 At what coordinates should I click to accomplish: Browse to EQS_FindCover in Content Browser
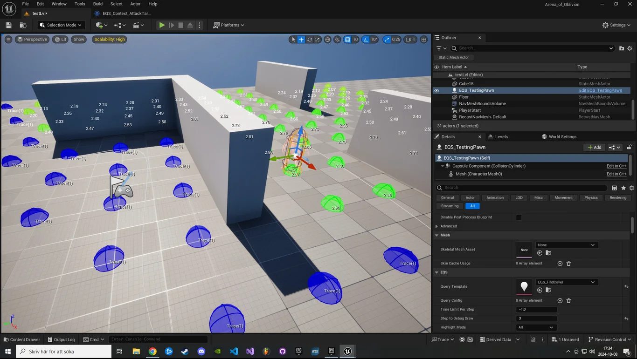[x=548, y=290]
